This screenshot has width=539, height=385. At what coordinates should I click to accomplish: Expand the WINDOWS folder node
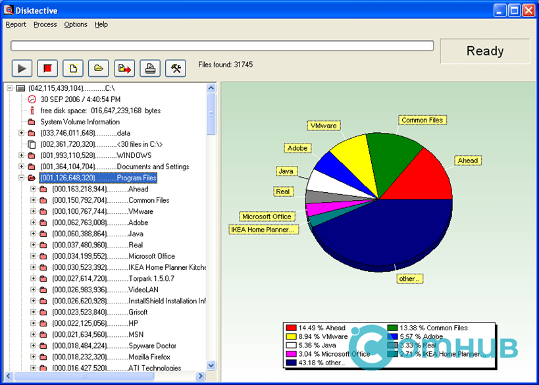click(21, 155)
